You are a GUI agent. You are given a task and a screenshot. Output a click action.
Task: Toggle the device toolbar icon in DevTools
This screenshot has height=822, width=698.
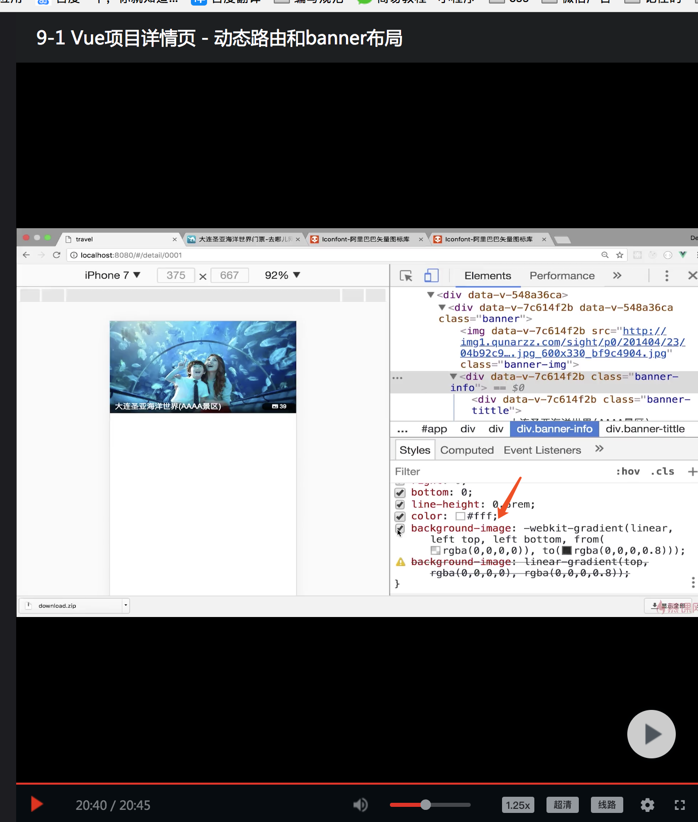pos(431,275)
